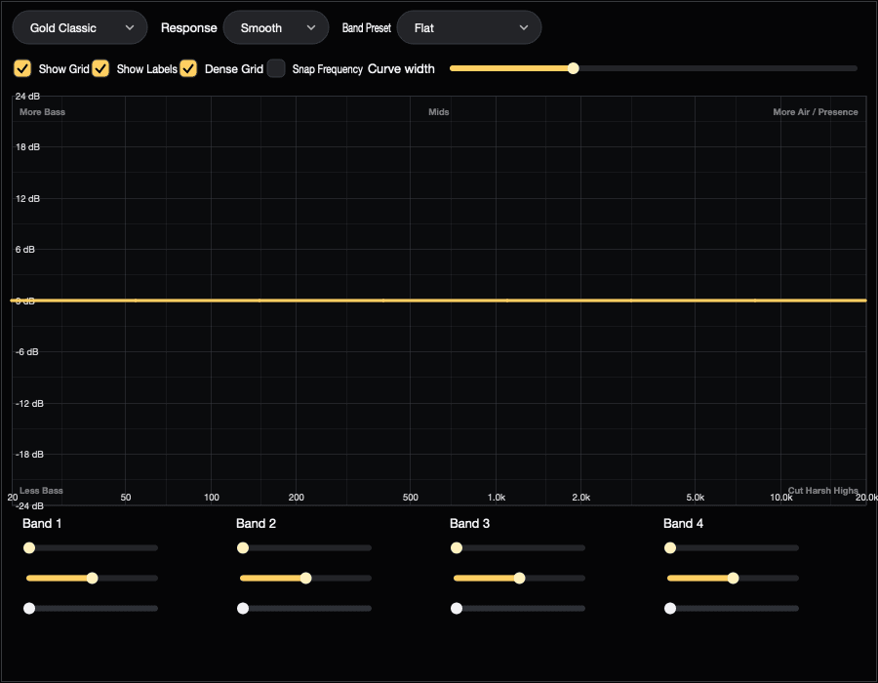Screen dimensions: 878x683
Task: Click the 'Cut Harsh Highs' label
Action: tap(822, 491)
